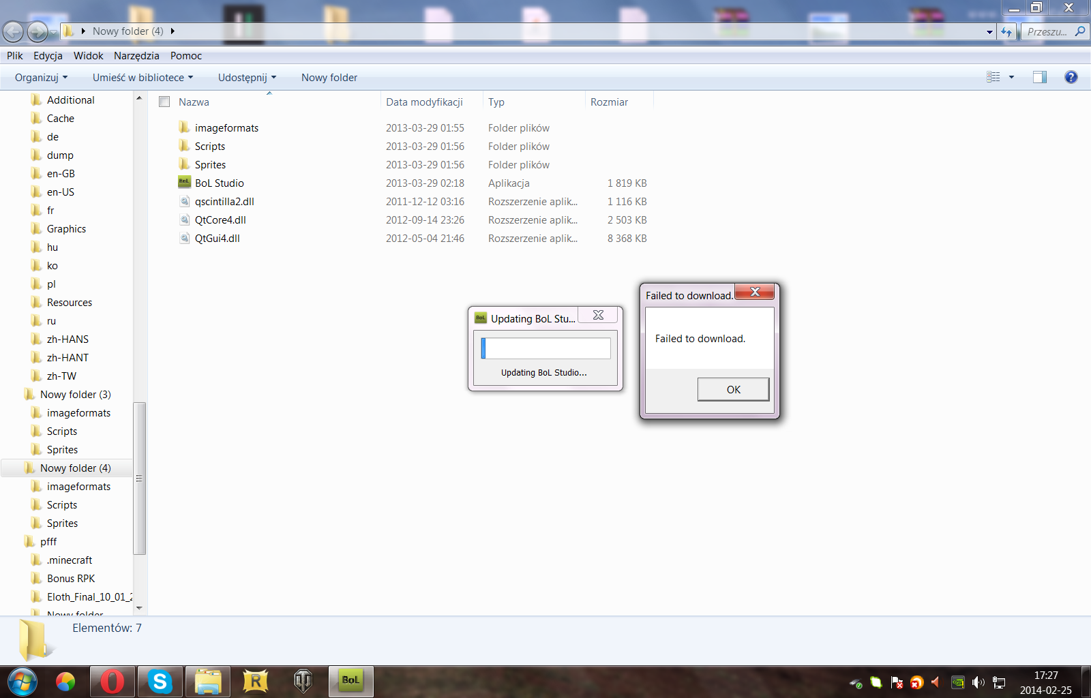Screen dimensions: 1091x698
Task: Open World of Tanks from the taskbar
Action: click(303, 681)
